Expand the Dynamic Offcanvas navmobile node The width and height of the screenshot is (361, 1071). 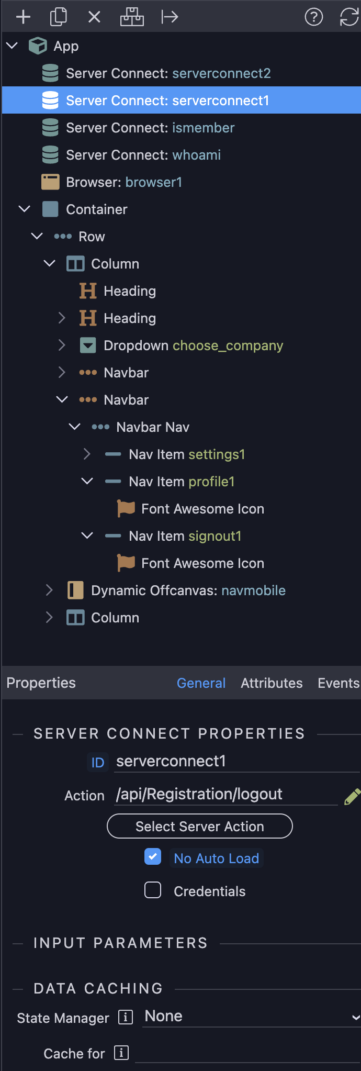point(49,590)
